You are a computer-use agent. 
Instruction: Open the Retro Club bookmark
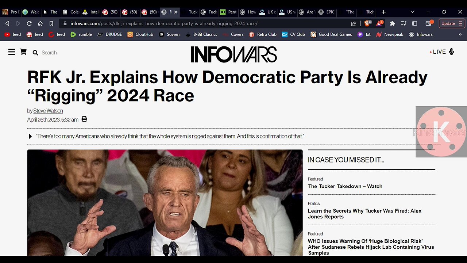pyautogui.click(x=263, y=34)
